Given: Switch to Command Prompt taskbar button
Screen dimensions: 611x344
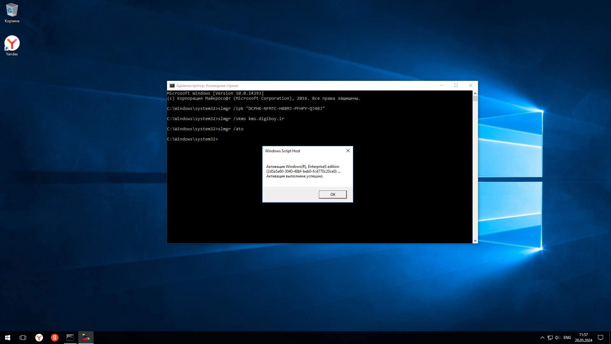Looking at the screenshot, I should 70,337.
